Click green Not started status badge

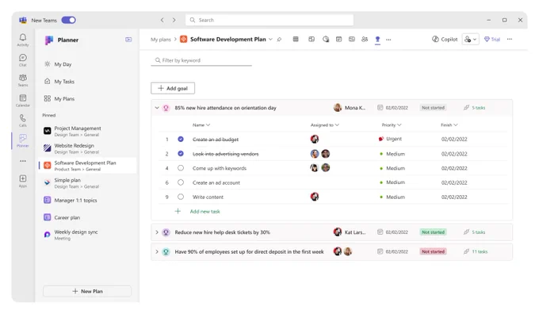[x=433, y=232]
